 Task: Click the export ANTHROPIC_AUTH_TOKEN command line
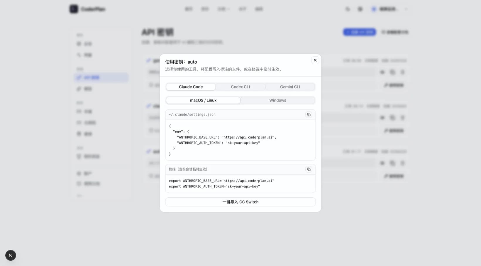coord(214,186)
